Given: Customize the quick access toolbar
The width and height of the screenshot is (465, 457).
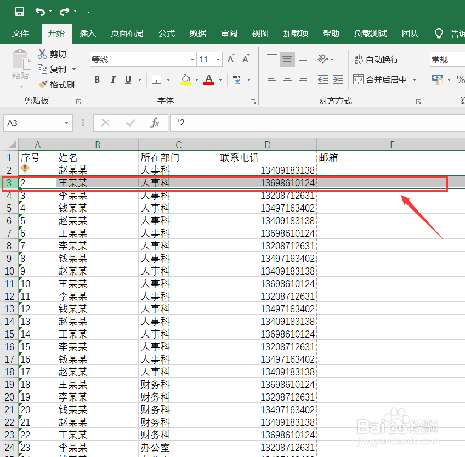Looking at the screenshot, I should [x=88, y=12].
